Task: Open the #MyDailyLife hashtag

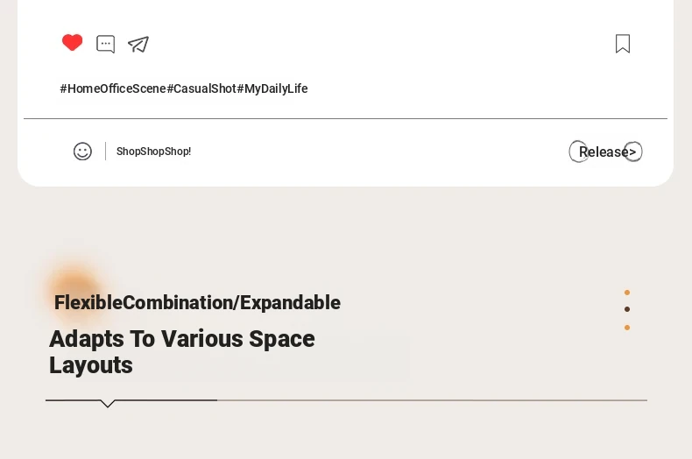Action: 272,88
